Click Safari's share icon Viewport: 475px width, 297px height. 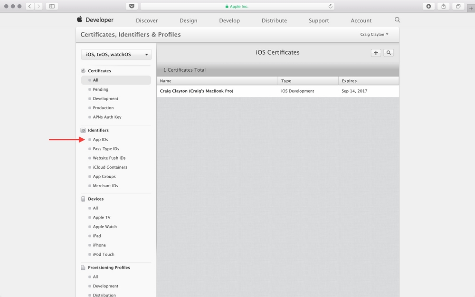[x=444, y=6]
